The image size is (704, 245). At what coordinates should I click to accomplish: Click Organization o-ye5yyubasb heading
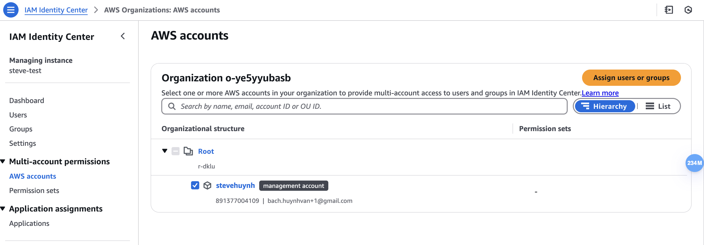[x=226, y=78]
